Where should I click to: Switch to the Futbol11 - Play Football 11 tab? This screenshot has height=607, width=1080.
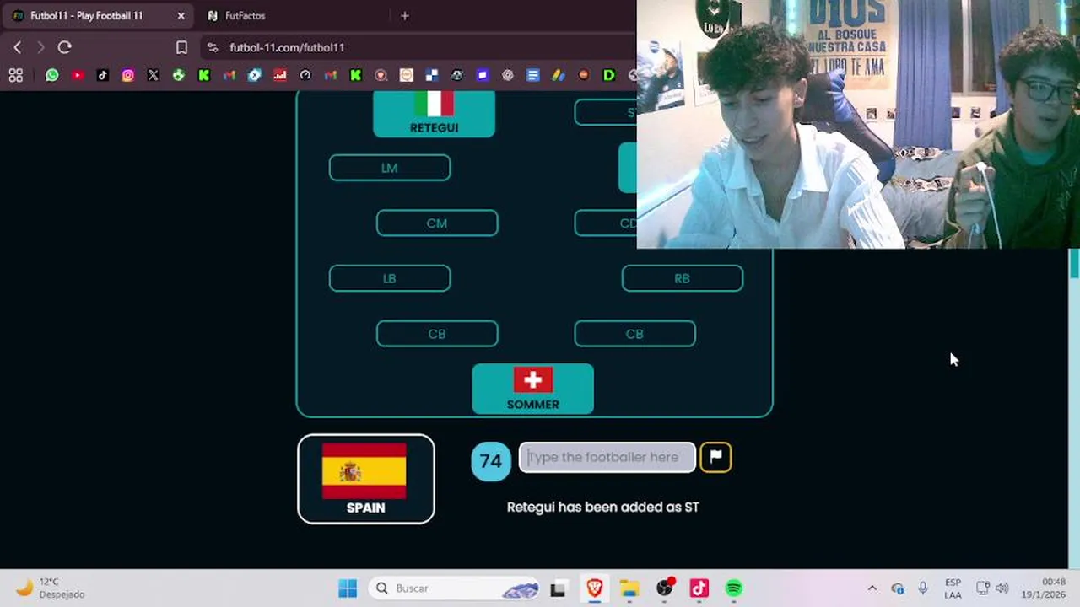pyautogui.click(x=99, y=15)
